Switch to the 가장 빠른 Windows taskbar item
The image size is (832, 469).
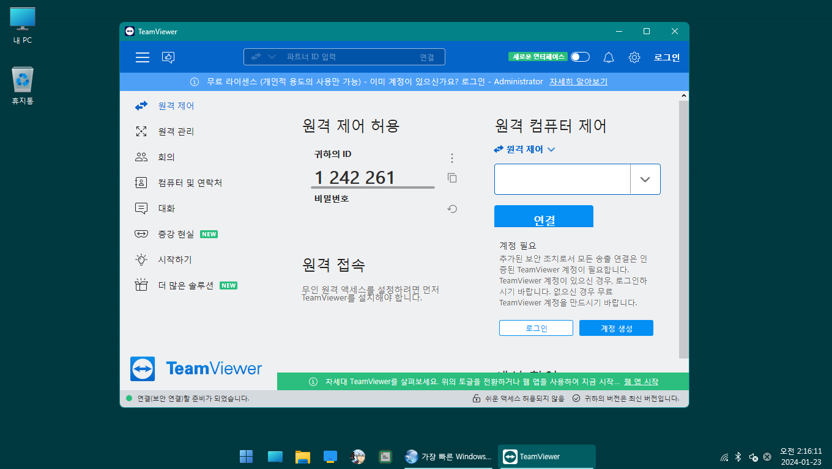coord(448,456)
